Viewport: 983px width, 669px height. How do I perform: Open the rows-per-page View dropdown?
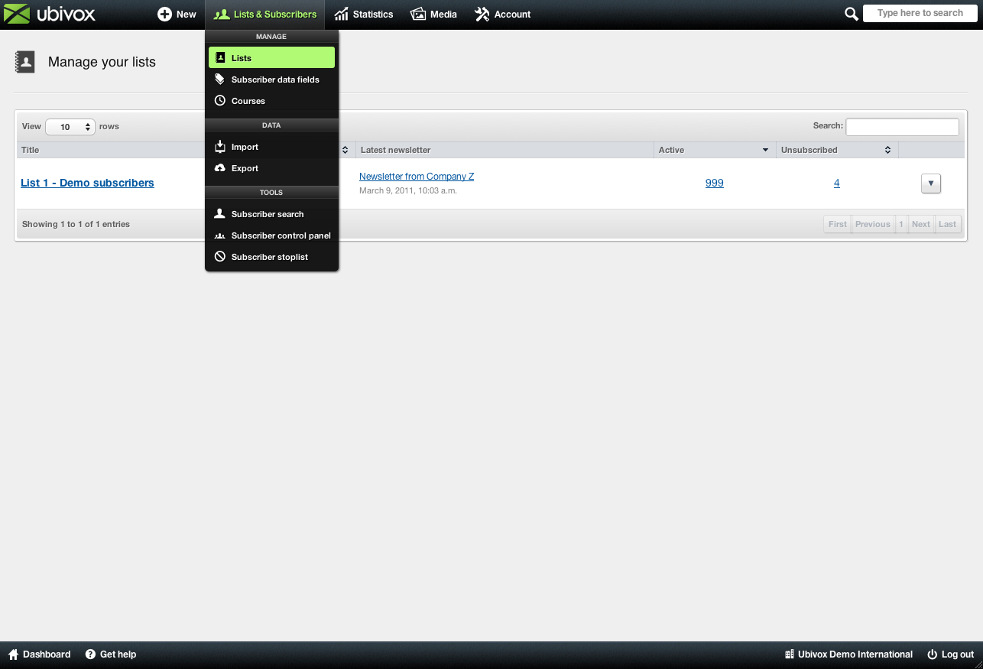pos(70,127)
